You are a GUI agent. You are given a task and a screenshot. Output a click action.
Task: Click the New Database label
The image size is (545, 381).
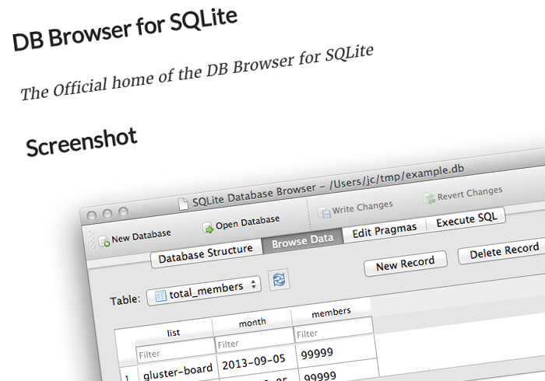[141, 236]
